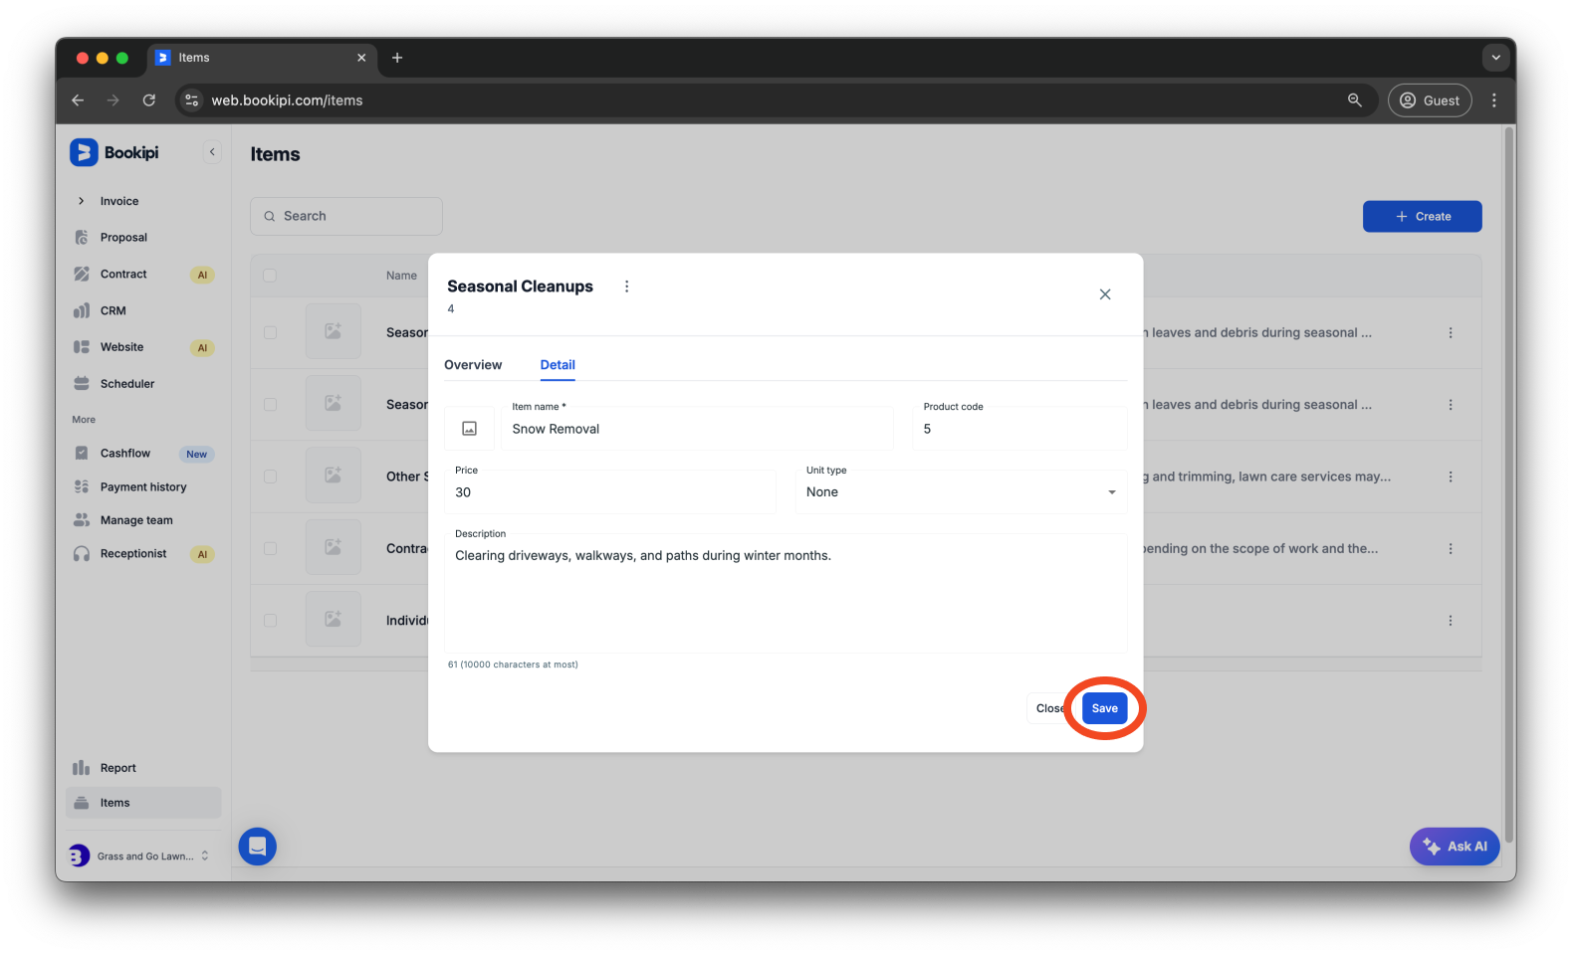1572x955 pixels.
Task: Click the Item name field
Action: tap(697, 429)
